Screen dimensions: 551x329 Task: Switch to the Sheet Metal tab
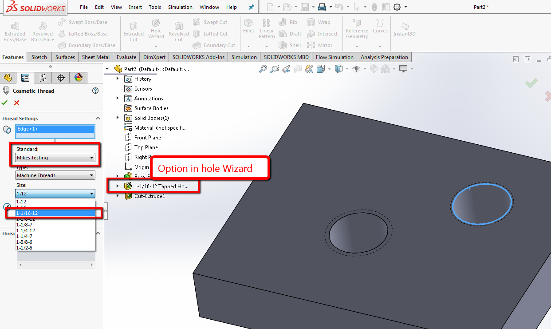tap(96, 57)
